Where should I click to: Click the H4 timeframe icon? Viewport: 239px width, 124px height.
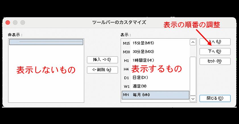tap(126, 69)
